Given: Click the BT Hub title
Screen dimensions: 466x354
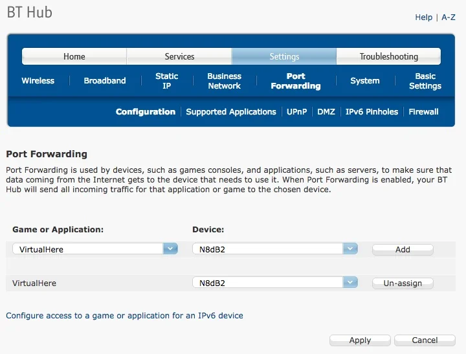Looking at the screenshot, I should [29, 12].
